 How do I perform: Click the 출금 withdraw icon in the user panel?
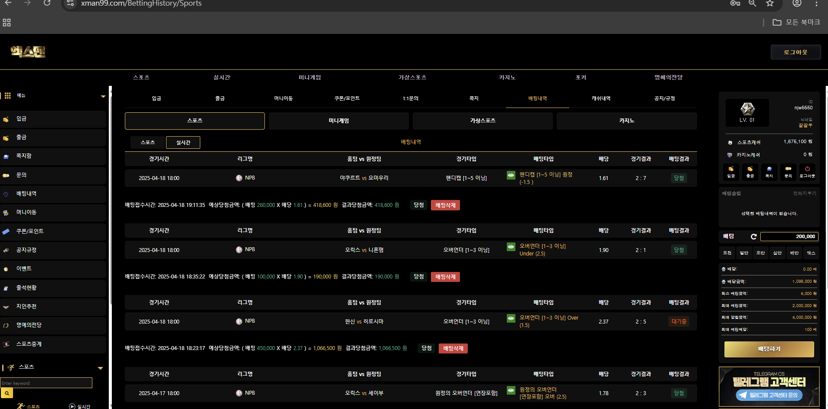[750, 171]
